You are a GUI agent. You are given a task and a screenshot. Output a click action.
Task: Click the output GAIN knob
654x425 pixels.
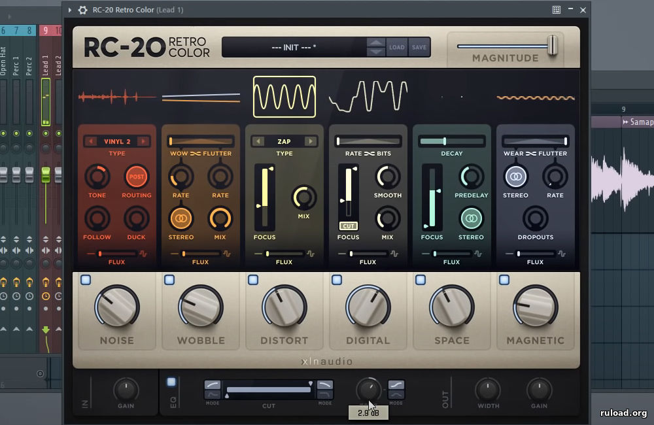pyautogui.click(x=540, y=390)
